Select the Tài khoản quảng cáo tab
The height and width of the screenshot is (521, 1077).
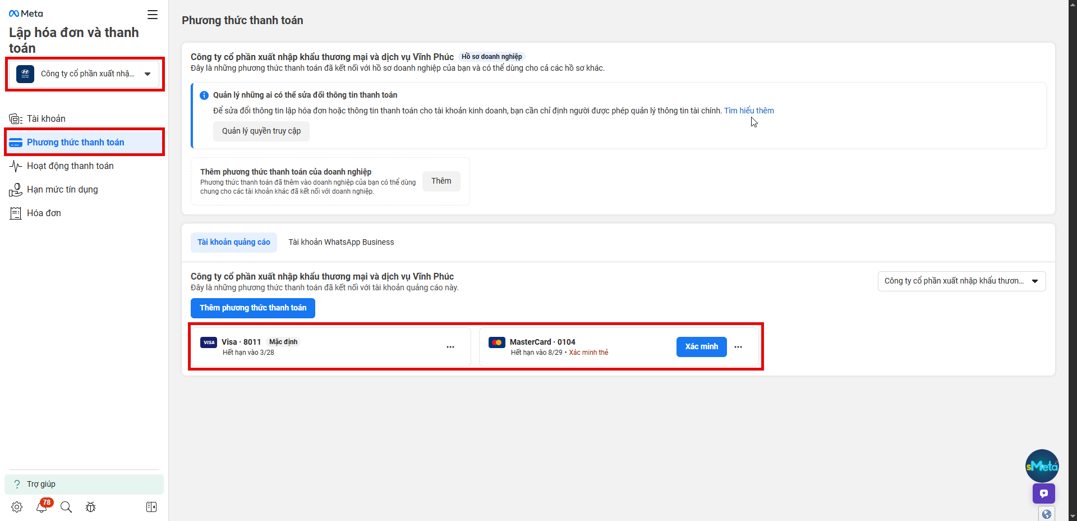pyautogui.click(x=234, y=243)
